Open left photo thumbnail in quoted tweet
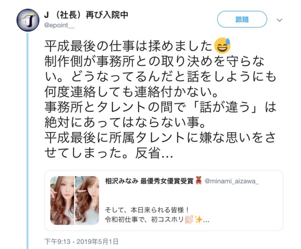Image resolution: width=301 pixels, height=249 pixels. tap(62, 200)
